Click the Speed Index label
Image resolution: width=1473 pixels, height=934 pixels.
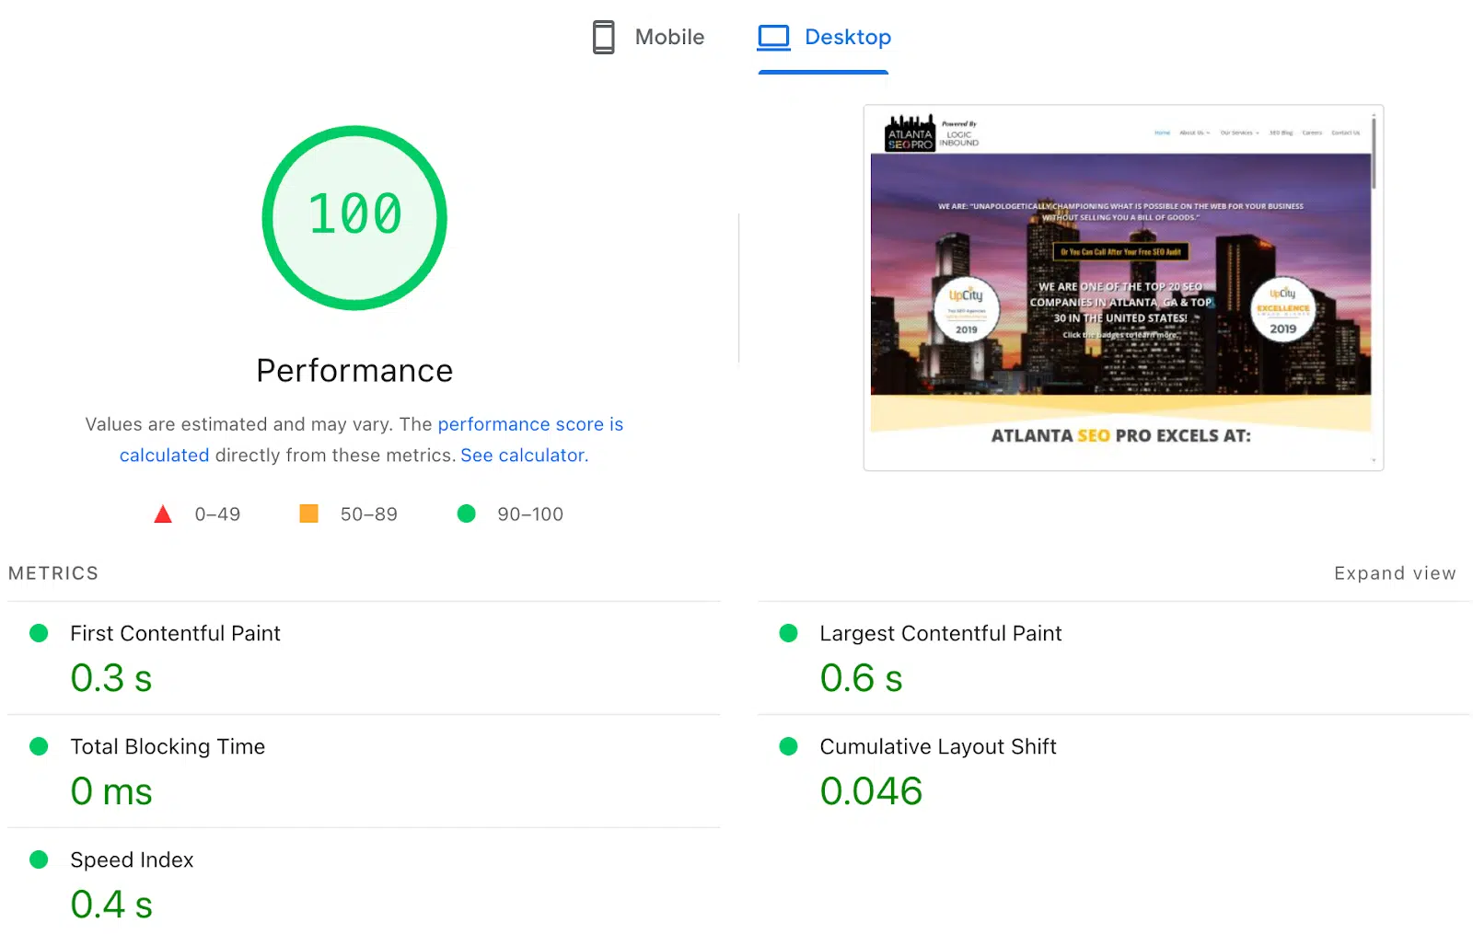[x=132, y=859]
